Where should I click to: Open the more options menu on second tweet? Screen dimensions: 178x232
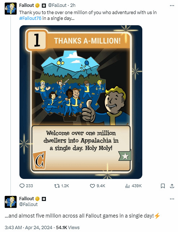point(172,199)
